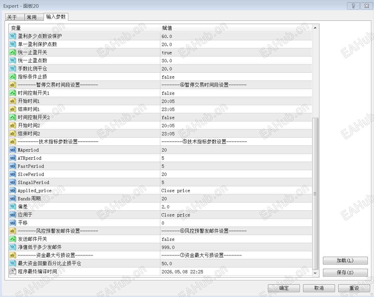
Task: Switch to the 常用 tab
Action: [34, 17]
